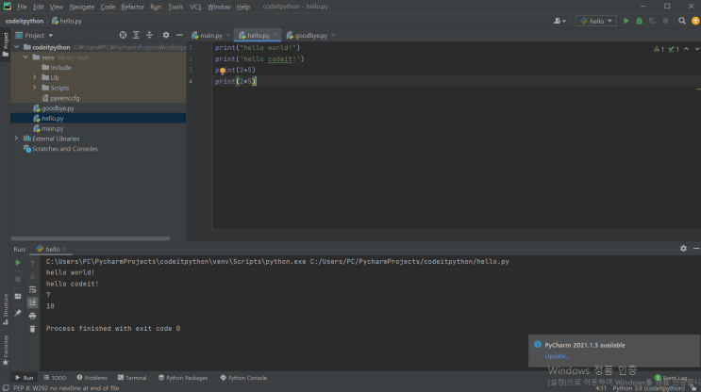Open the Python Console tool window
The height and width of the screenshot is (392, 701).
pyautogui.click(x=244, y=377)
